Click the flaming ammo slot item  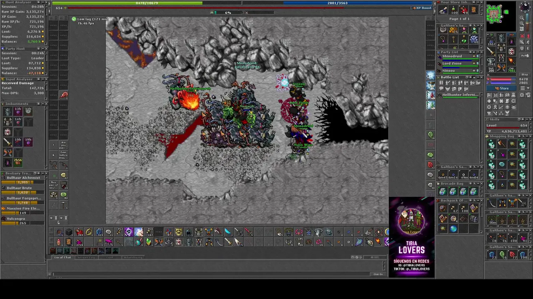pyautogui.click(x=512, y=61)
